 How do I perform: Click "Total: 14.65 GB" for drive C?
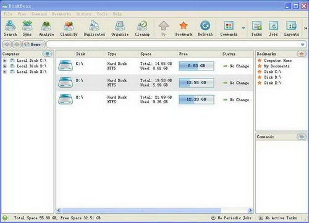[156, 64]
